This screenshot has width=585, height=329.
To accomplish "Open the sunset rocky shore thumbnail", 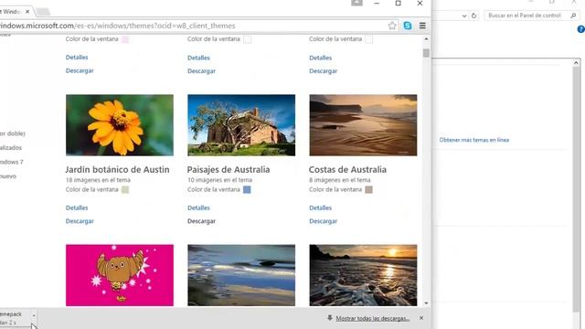I will (x=363, y=275).
